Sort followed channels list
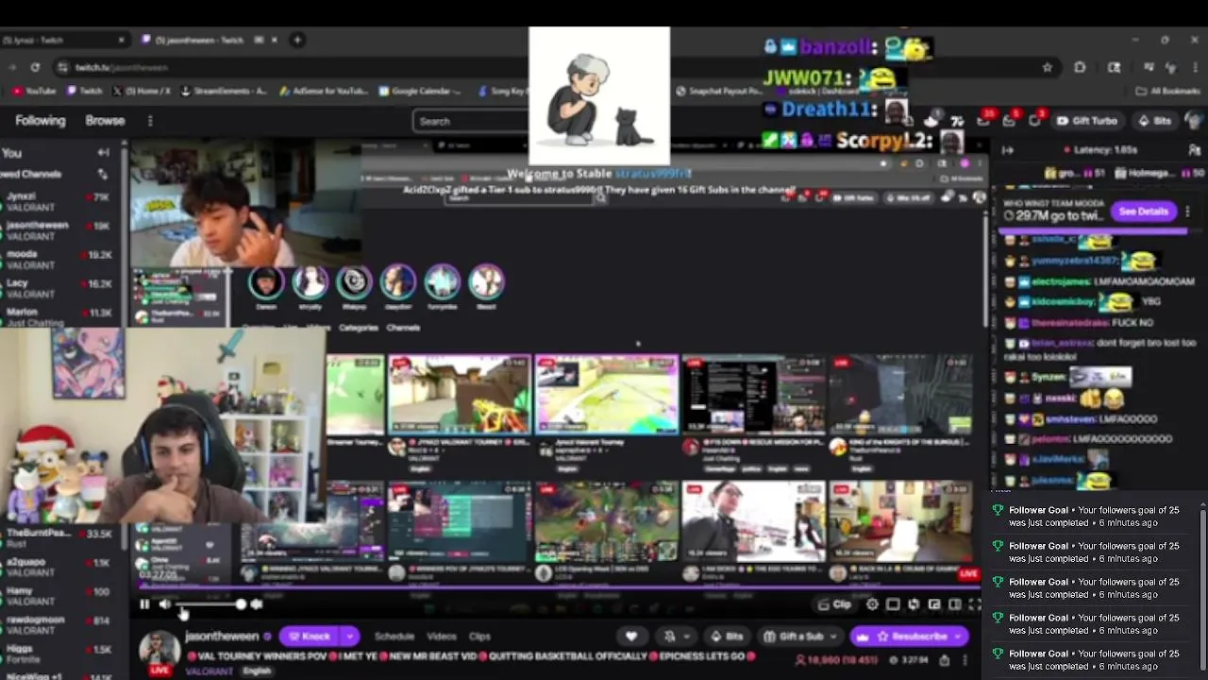1208x680 pixels. point(103,174)
